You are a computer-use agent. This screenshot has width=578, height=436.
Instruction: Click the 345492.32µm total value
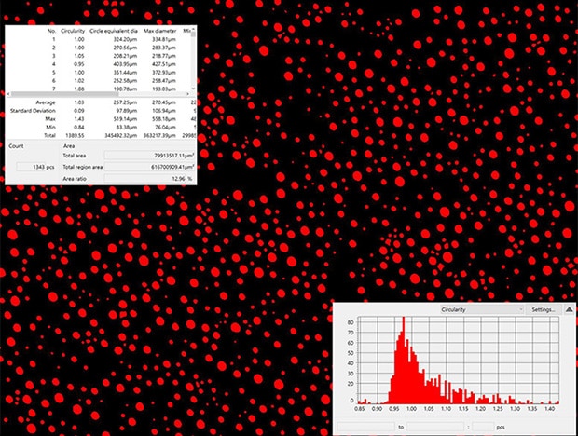tap(120, 135)
